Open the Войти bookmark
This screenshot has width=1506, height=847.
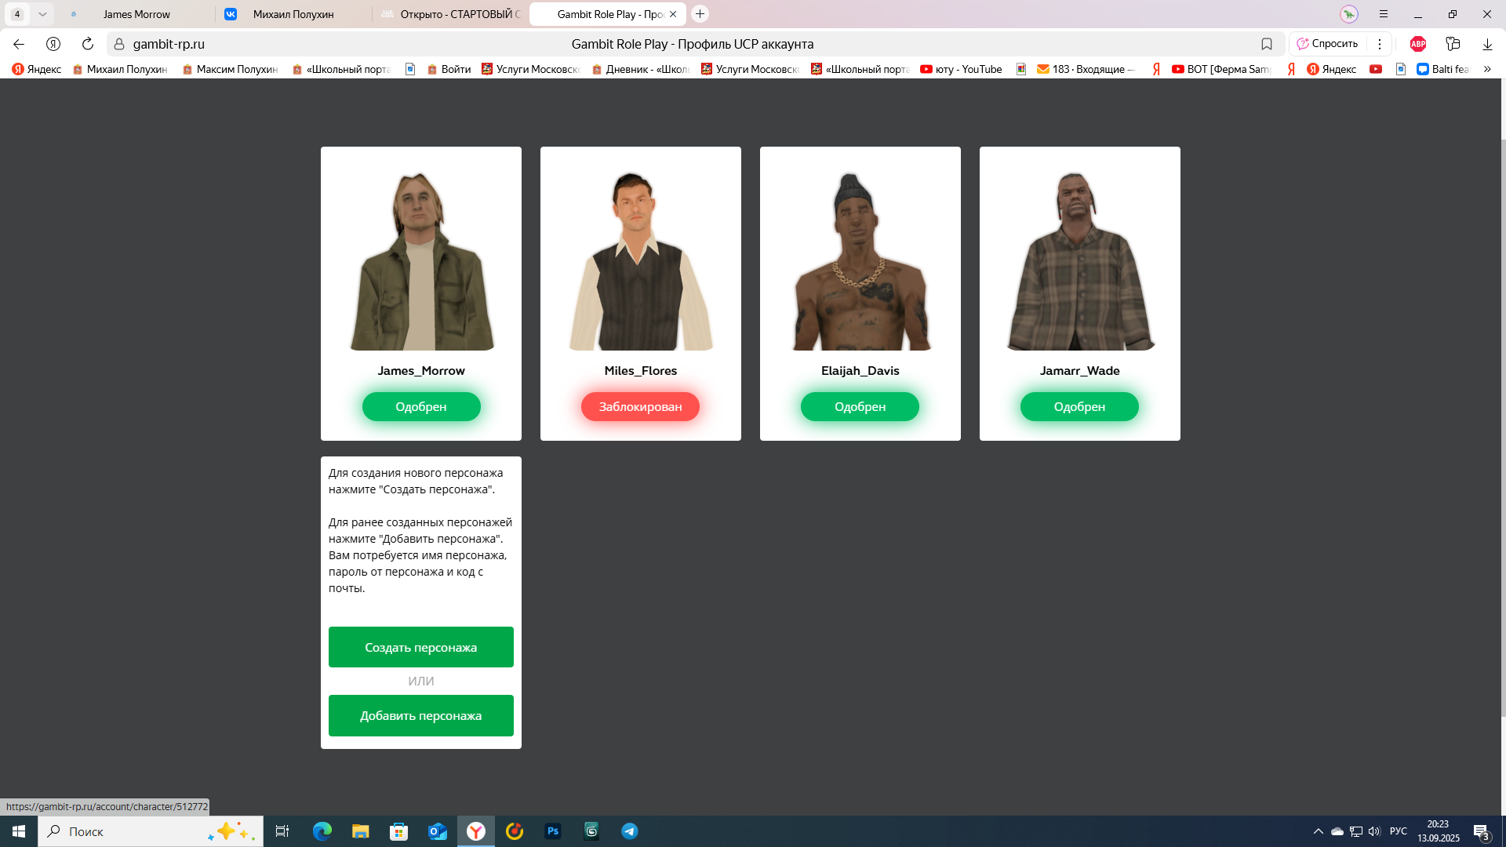pyautogui.click(x=449, y=69)
